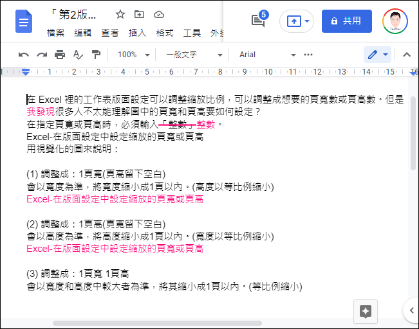Expand present options dropdown arrow

pos(307,21)
